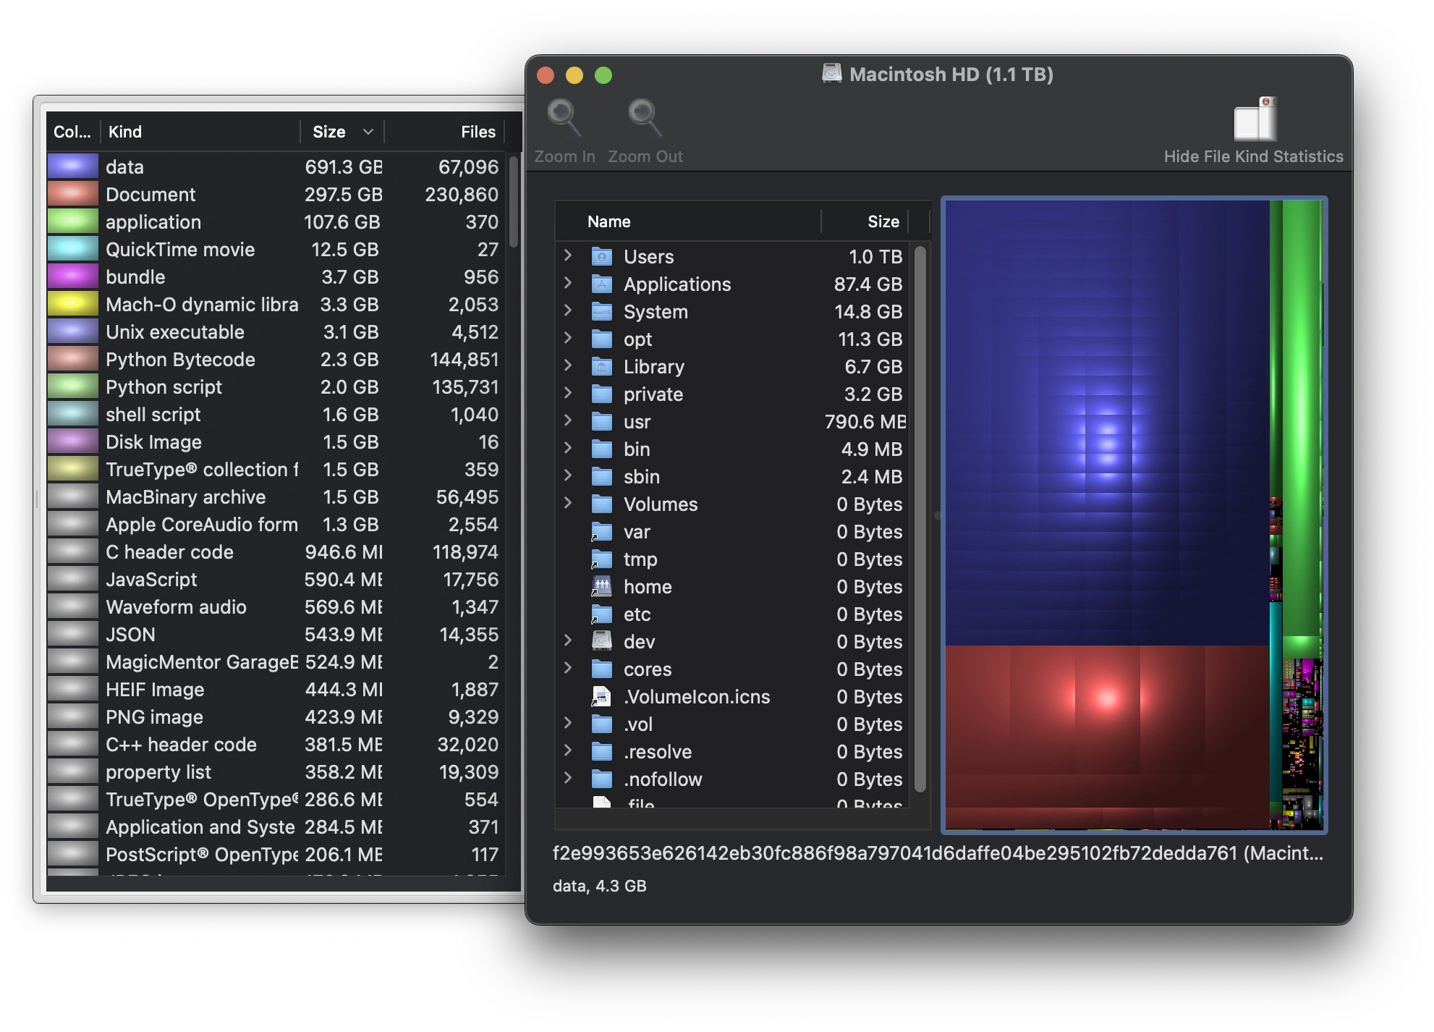Select the sbin folder icon

(x=602, y=477)
